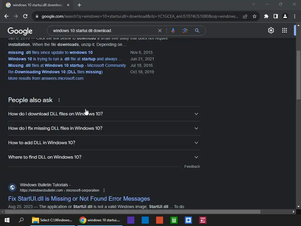Click inside the Google search input field
Viewport: 301px width, 226px height.
[x=104, y=31]
